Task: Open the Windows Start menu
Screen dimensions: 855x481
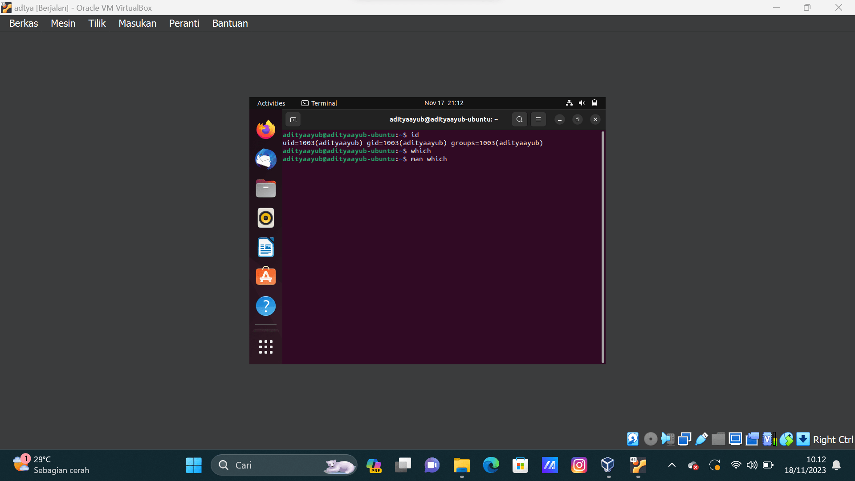Action: (194, 465)
